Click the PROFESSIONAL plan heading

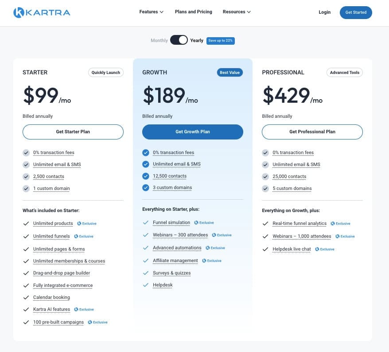click(x=283, y=72)
